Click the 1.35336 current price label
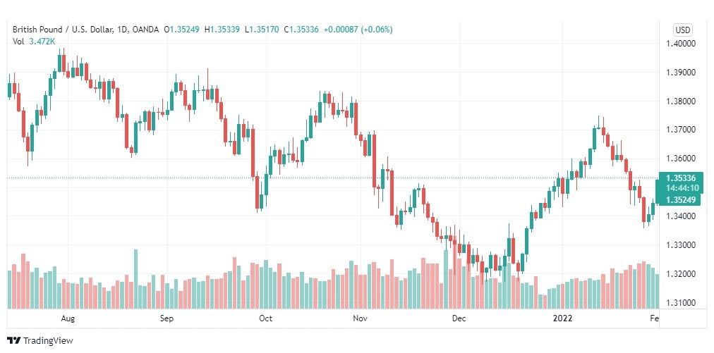The height and width of the screenshot is (353, 714). (x=680, y=178)
